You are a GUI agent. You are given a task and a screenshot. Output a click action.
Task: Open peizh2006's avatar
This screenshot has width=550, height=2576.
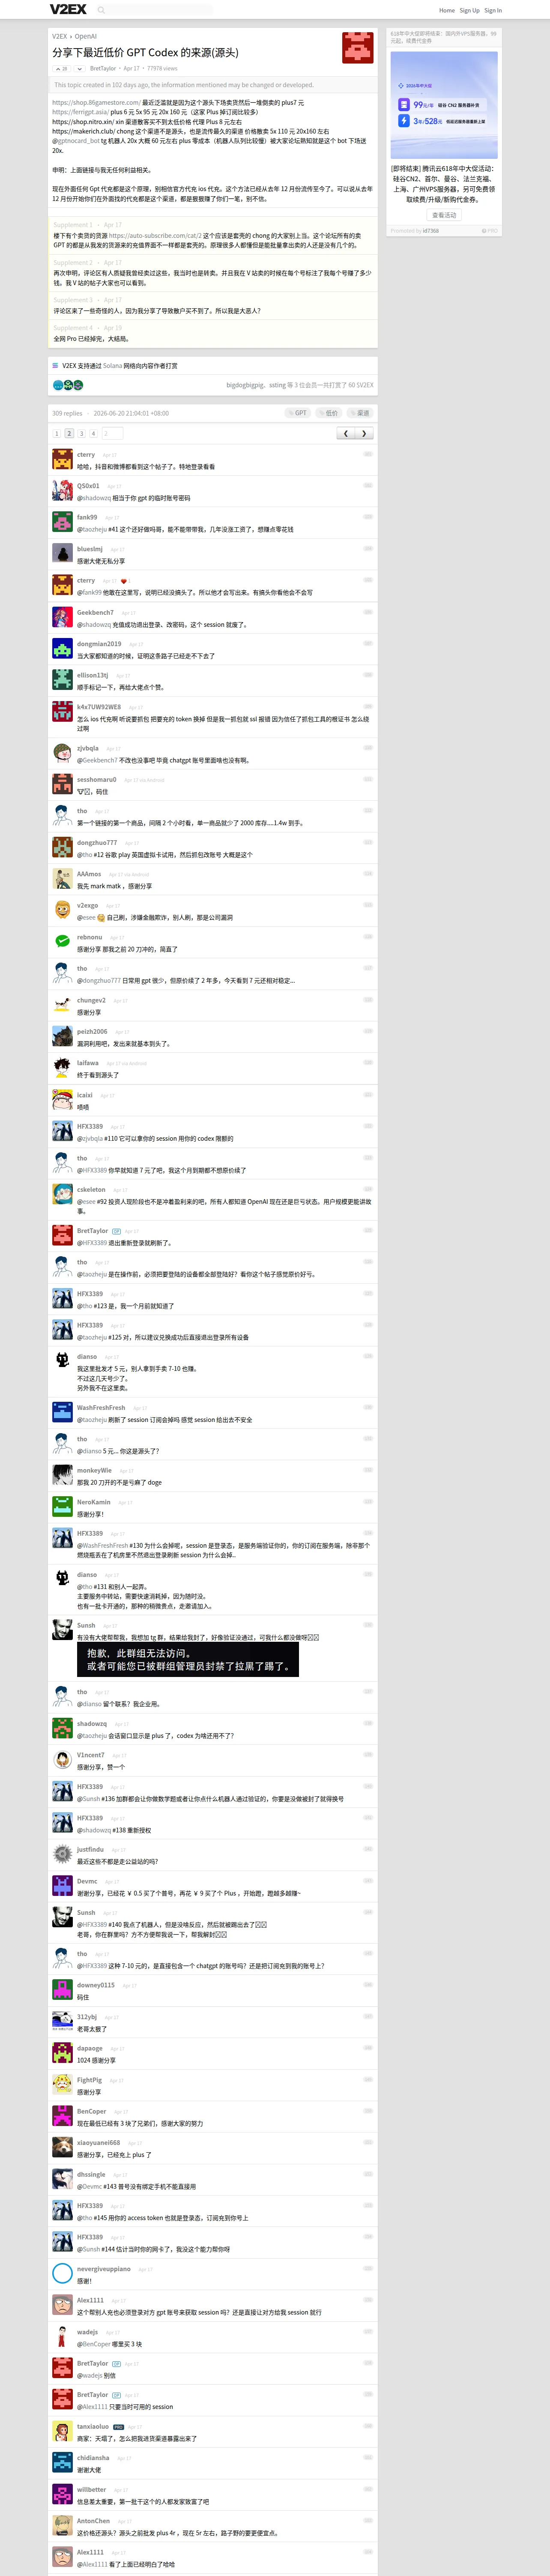click(x=62, y=1035)
